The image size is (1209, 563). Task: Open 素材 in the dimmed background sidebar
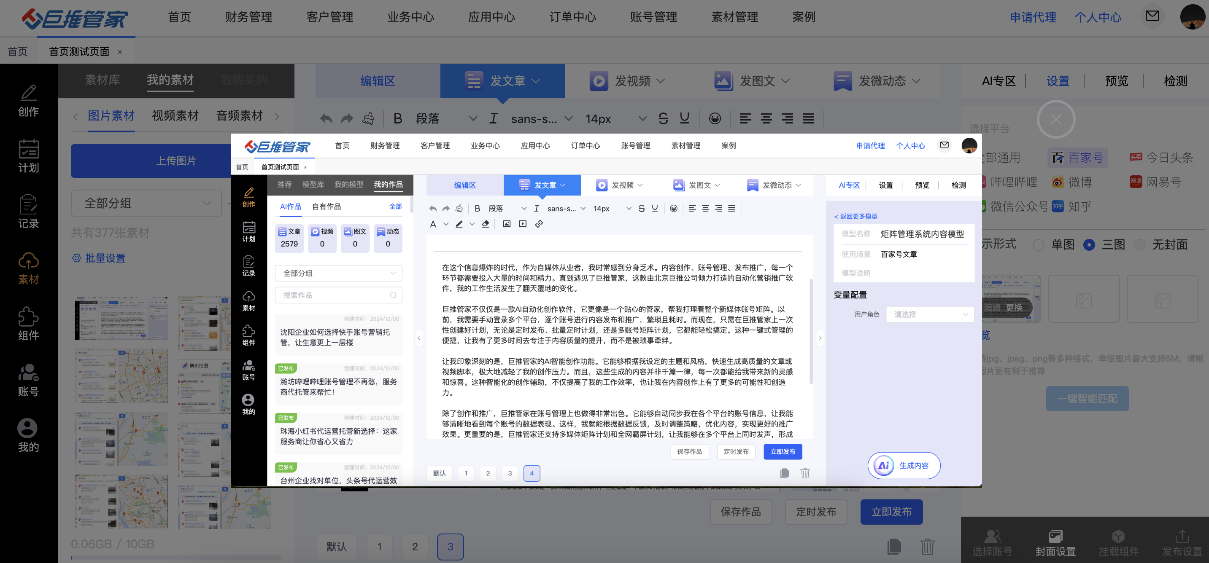[x=28, y=268]
